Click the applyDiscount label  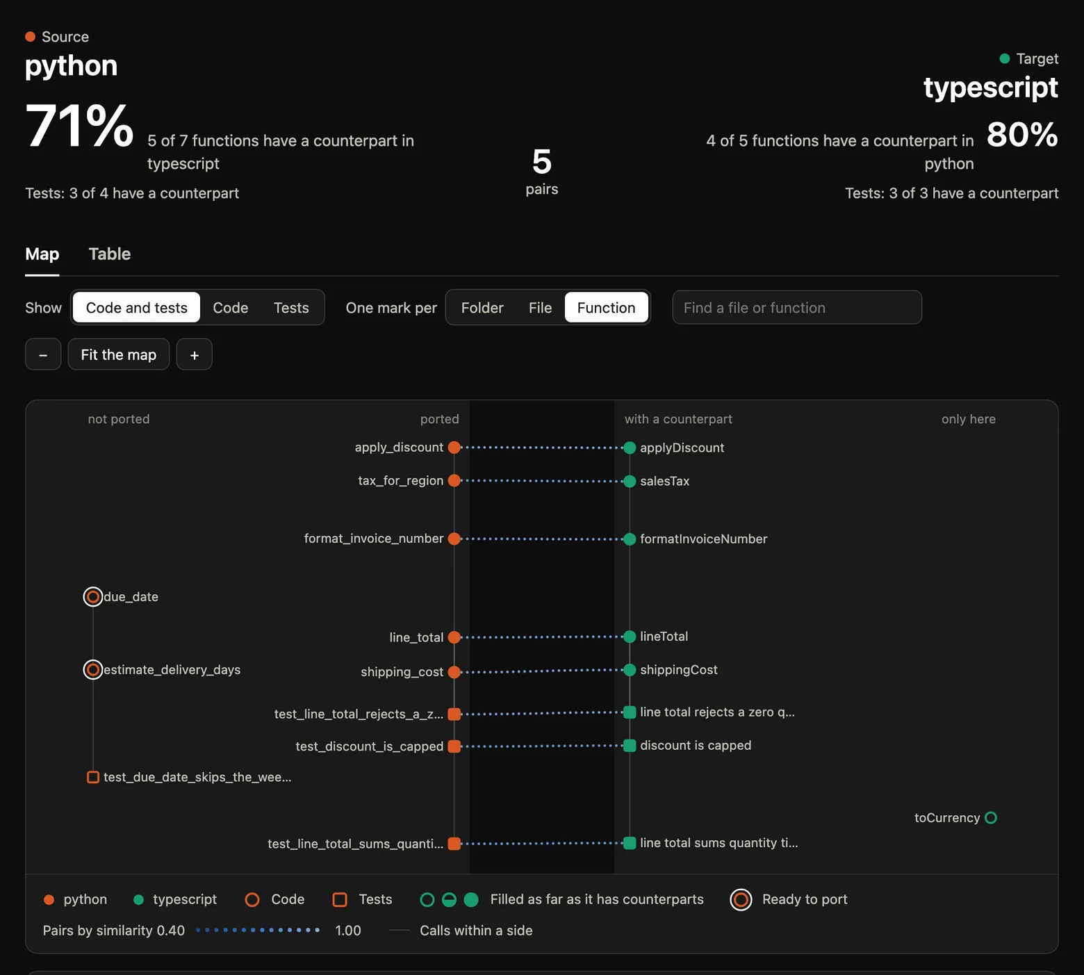[x=682, y=448]
